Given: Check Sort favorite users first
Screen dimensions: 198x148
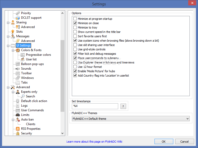Looking at the screenshot, I should click(x=75, y=36).
